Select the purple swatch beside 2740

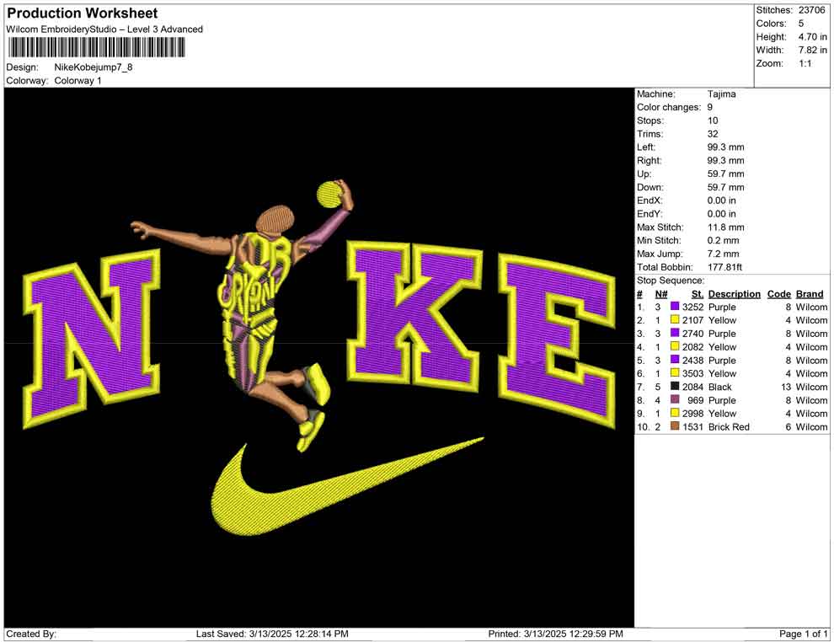point(675,333)
